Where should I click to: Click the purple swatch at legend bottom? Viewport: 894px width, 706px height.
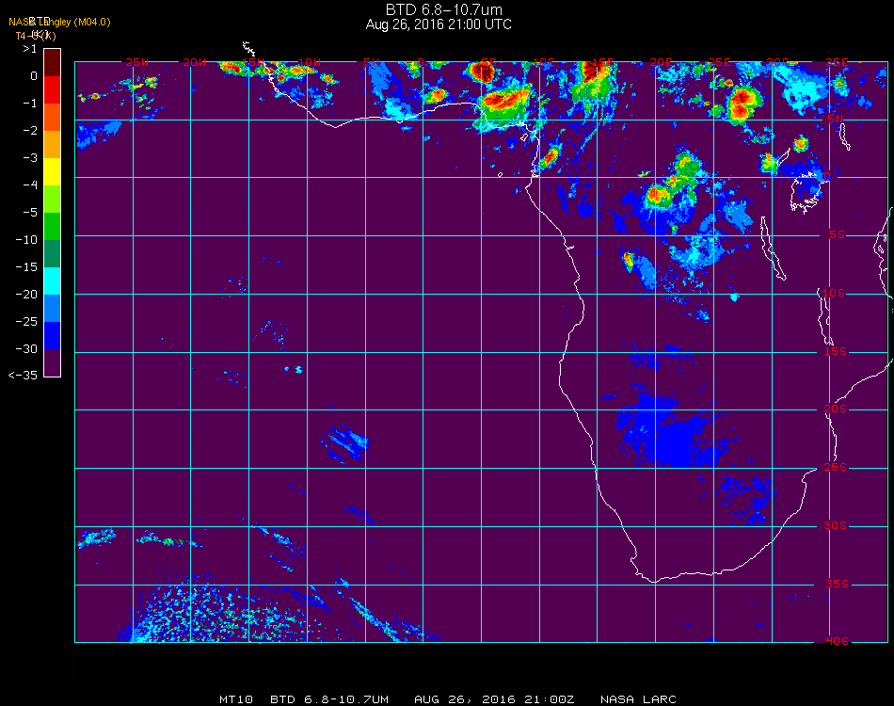(53, 362)
